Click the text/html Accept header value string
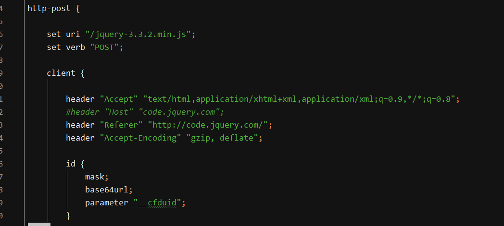This screenshot has height=226, width=504. (299, 99)
